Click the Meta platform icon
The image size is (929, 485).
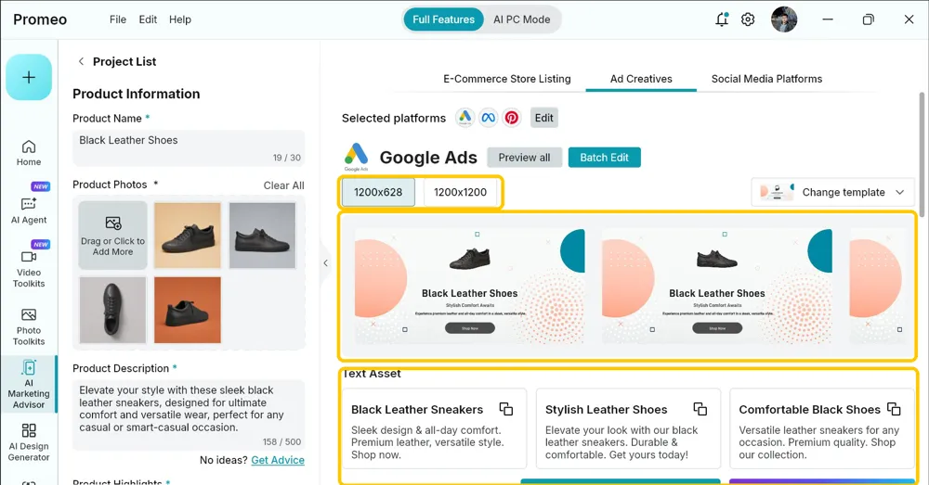[489, 118]
